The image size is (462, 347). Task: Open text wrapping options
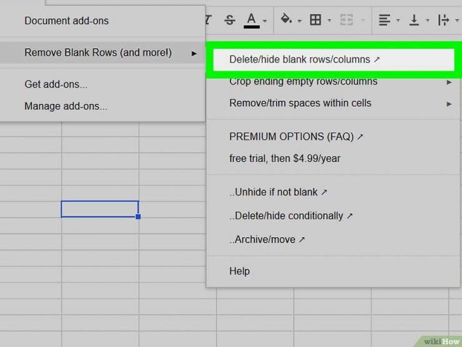click(x=443, y=20)
